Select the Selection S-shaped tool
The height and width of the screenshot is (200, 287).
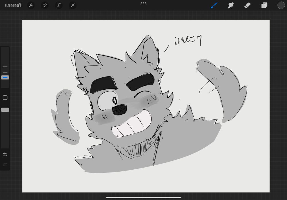point(59,5)
